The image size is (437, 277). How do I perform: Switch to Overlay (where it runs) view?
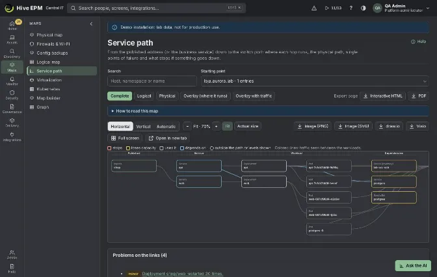205,96
